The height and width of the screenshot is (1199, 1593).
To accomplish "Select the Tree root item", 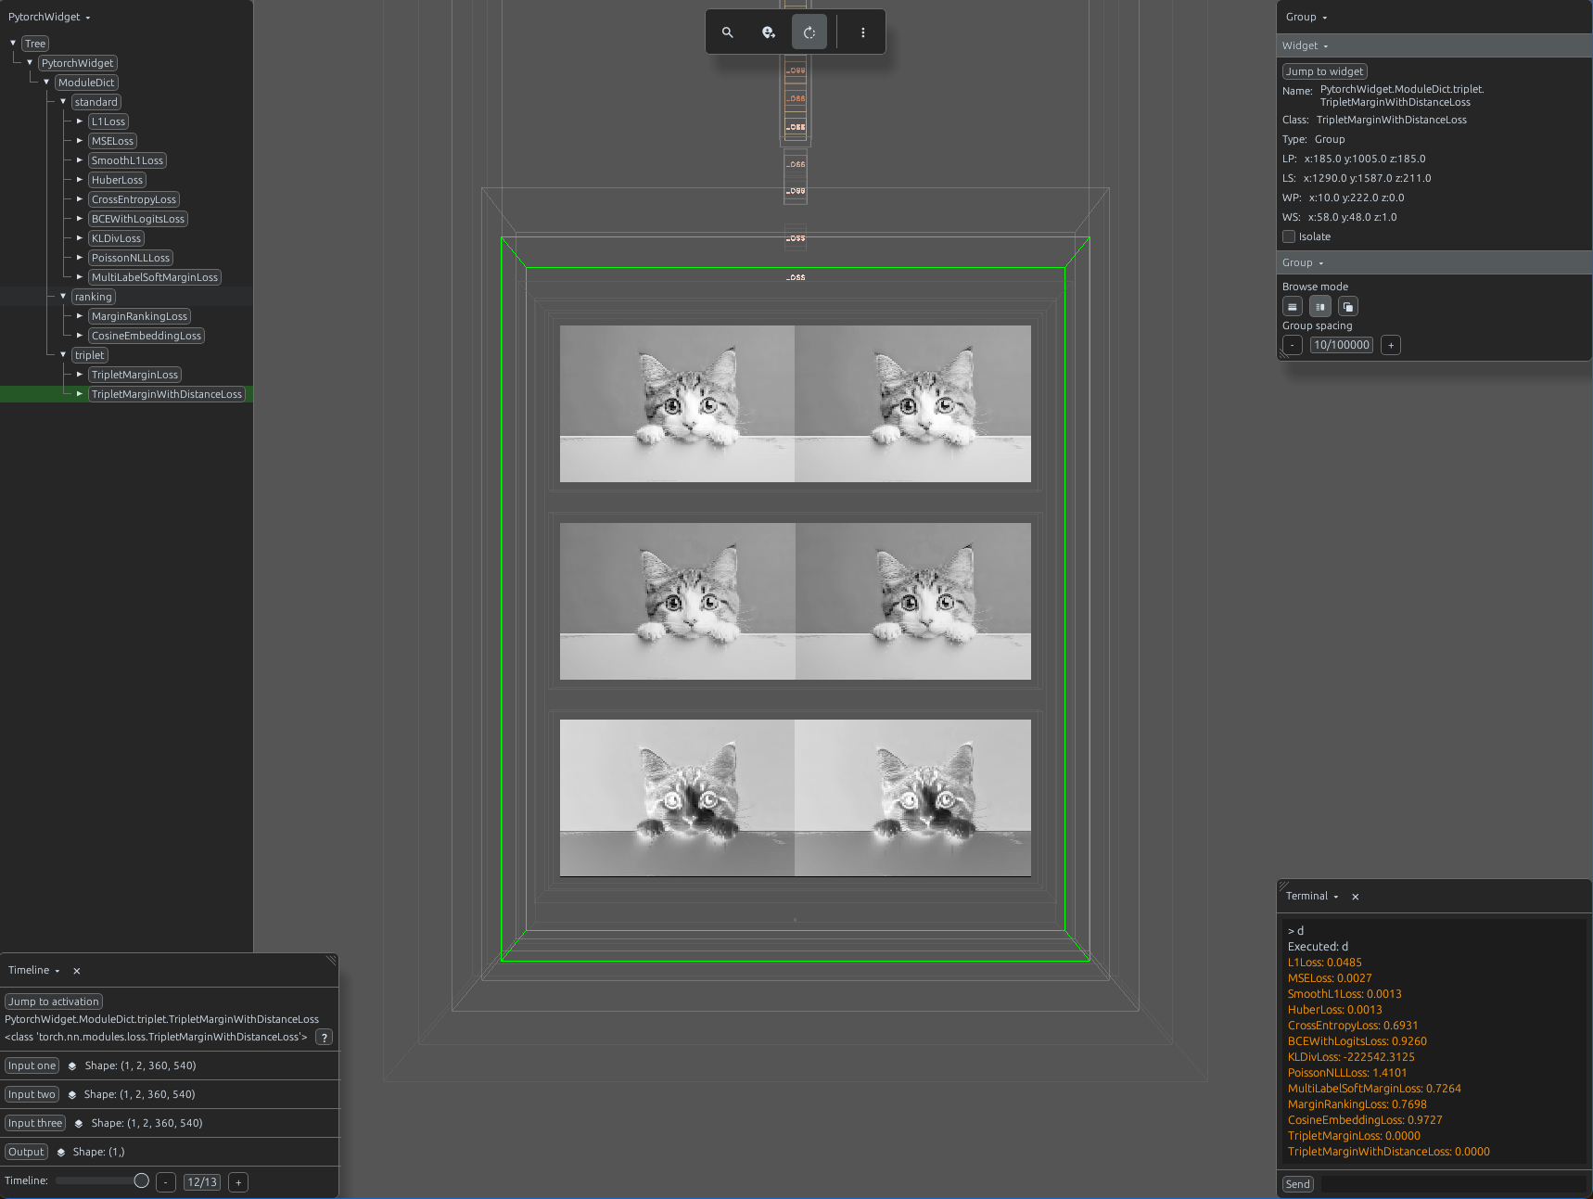I will coord(35,44).
